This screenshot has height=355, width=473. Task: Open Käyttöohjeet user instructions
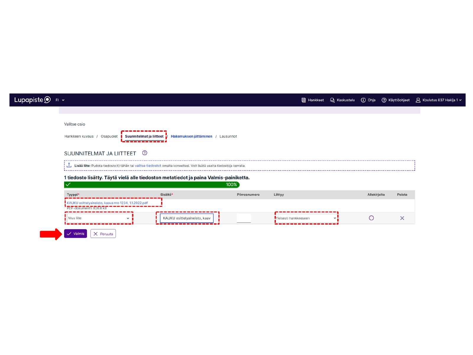396,100
